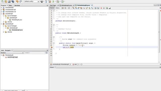Open the Start Page tab
Viewport: 161px width, 91px height.
click(53, 5)
